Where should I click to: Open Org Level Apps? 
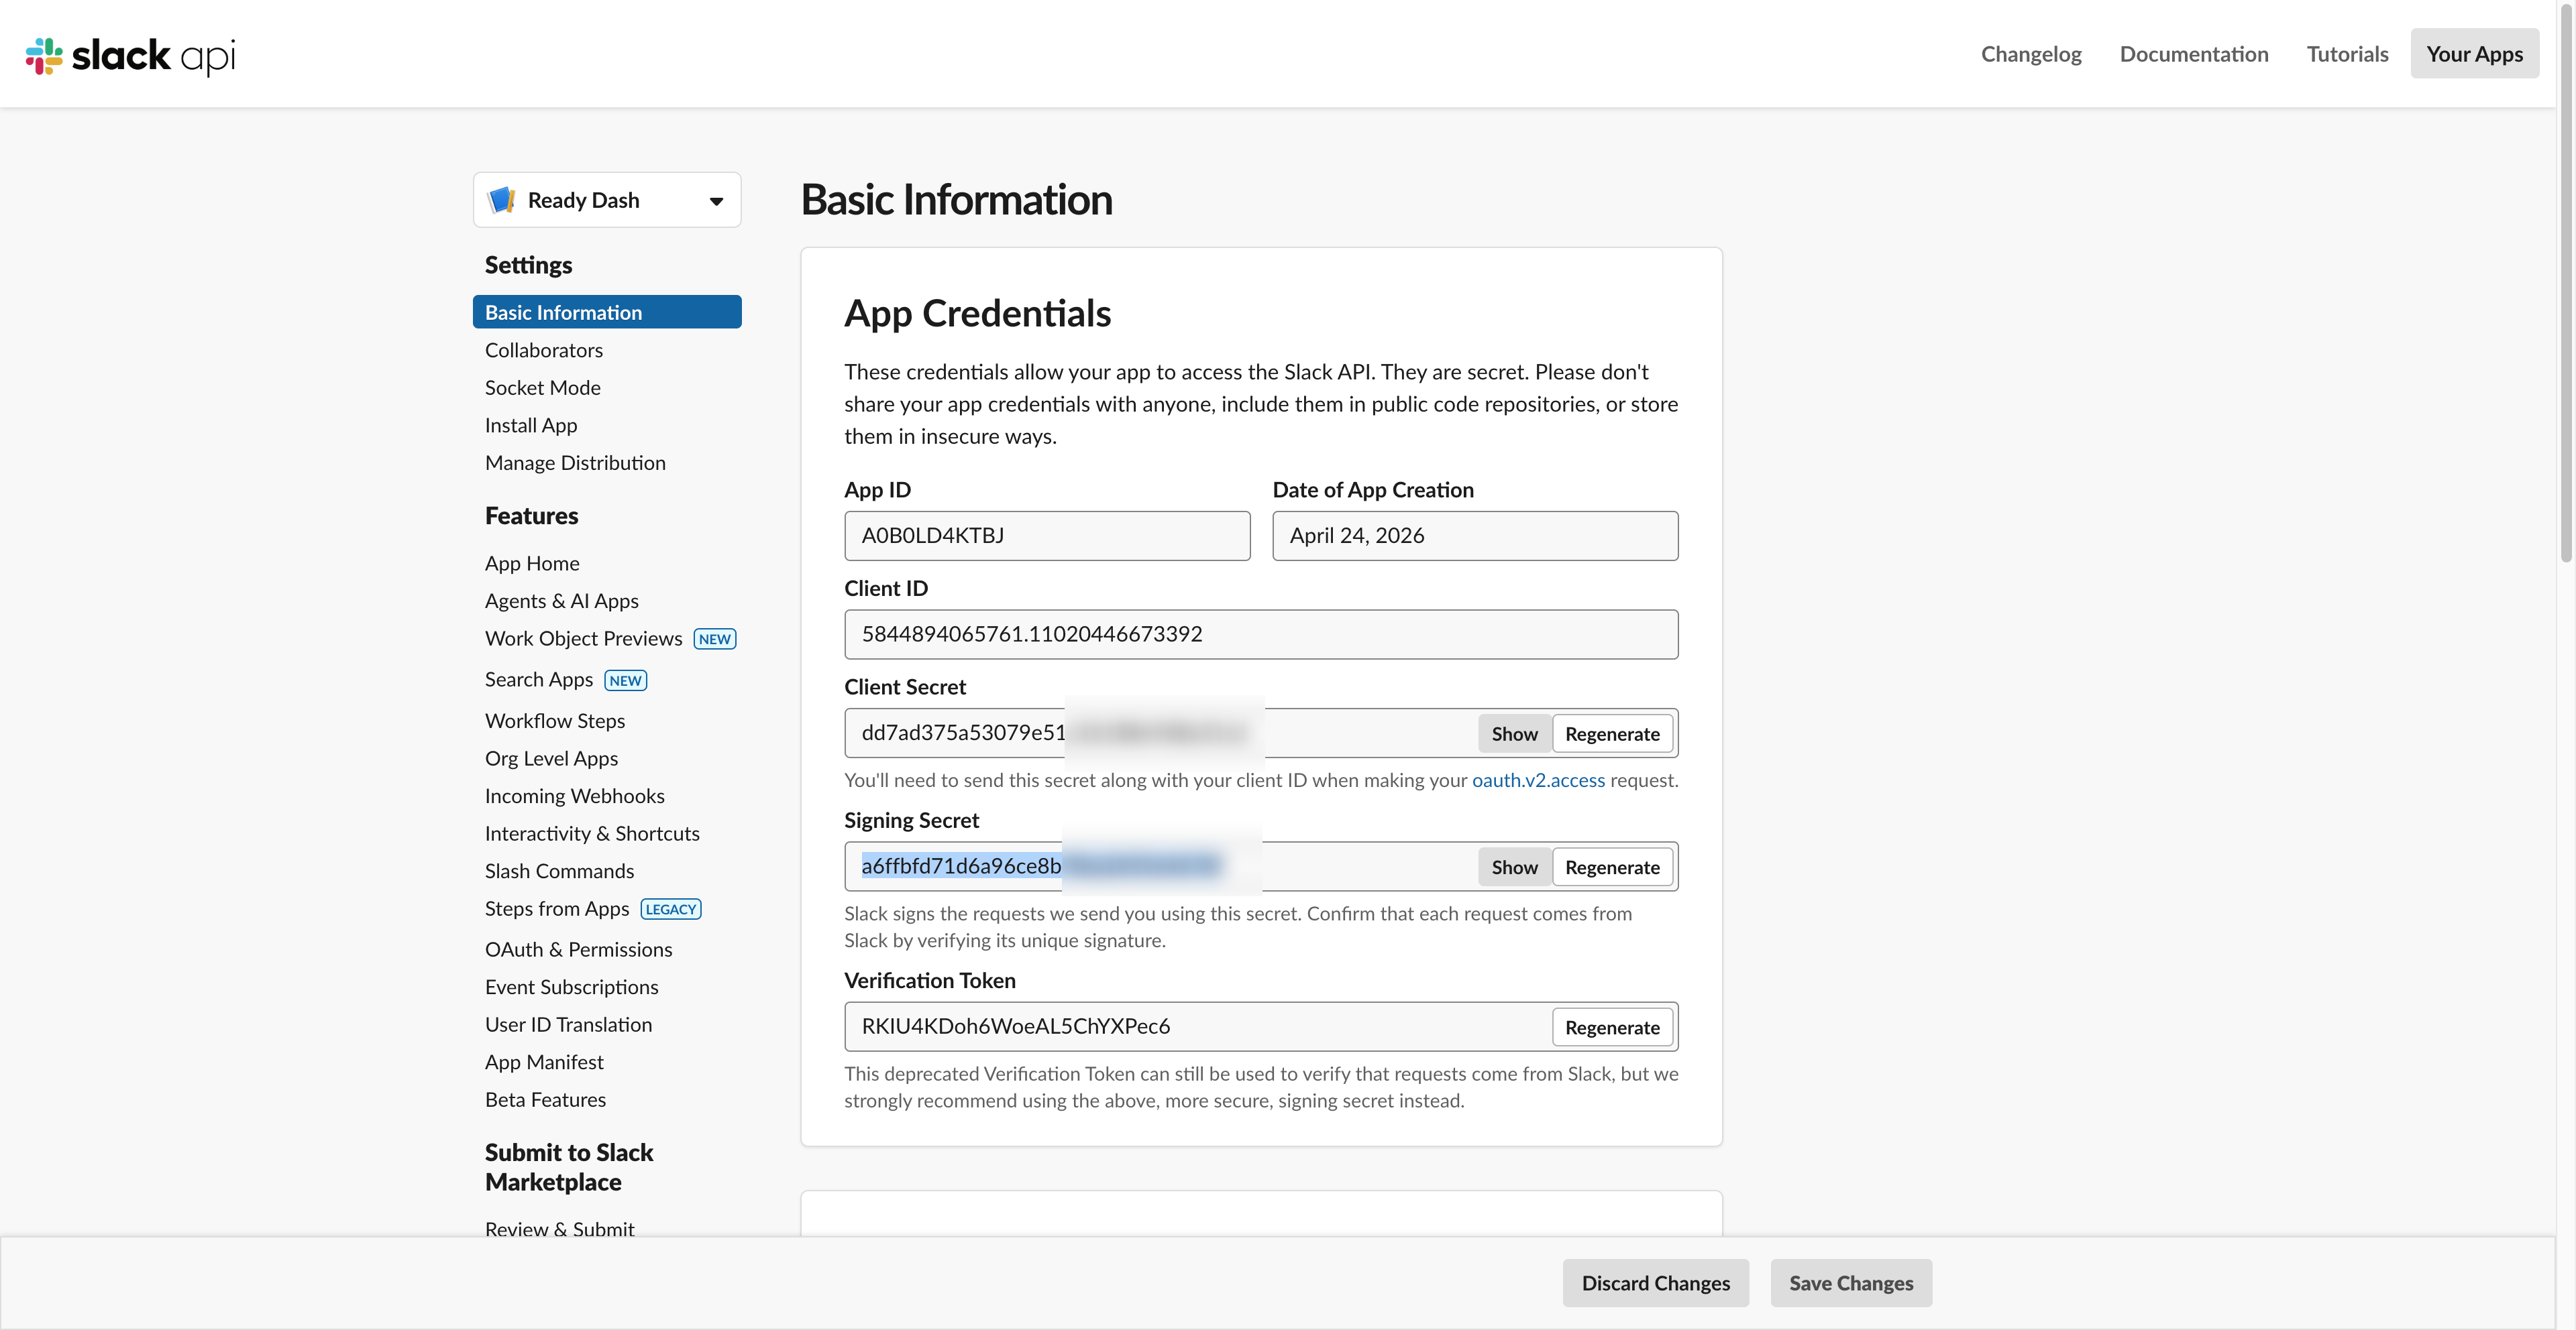pyautogui.click(x=551, y=758)
